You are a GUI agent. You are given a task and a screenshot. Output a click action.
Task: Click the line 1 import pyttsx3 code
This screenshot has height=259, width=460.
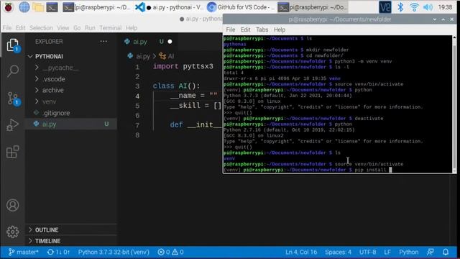[183, 66]
